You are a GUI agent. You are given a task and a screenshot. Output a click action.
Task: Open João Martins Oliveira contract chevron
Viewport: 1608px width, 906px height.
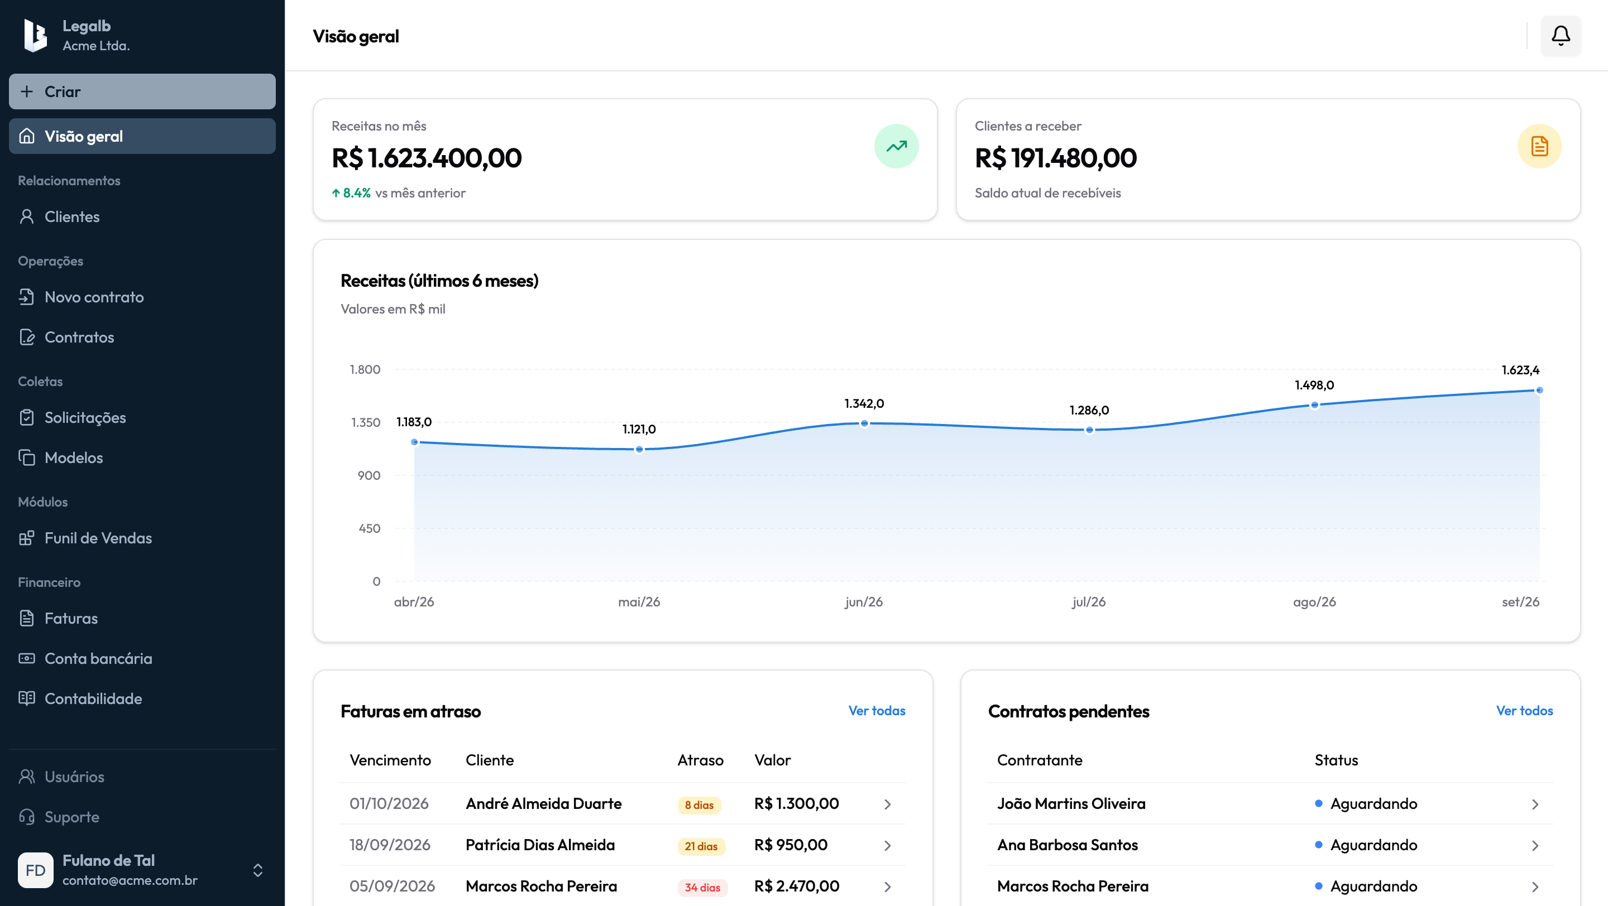pos(1534,804)
